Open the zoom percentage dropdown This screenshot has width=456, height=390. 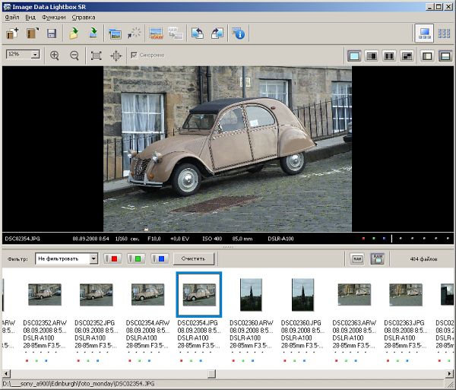(x=35, y=55)
